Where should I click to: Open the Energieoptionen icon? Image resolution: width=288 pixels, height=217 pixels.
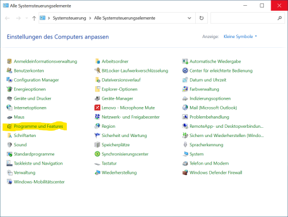[9, 89]
